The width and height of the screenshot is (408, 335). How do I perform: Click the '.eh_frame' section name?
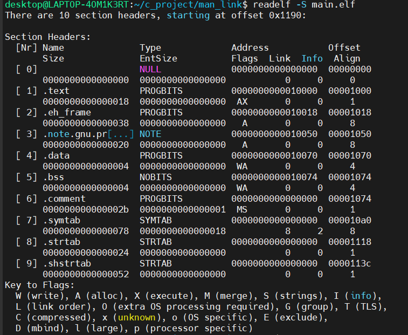click(x=67, y=113)
